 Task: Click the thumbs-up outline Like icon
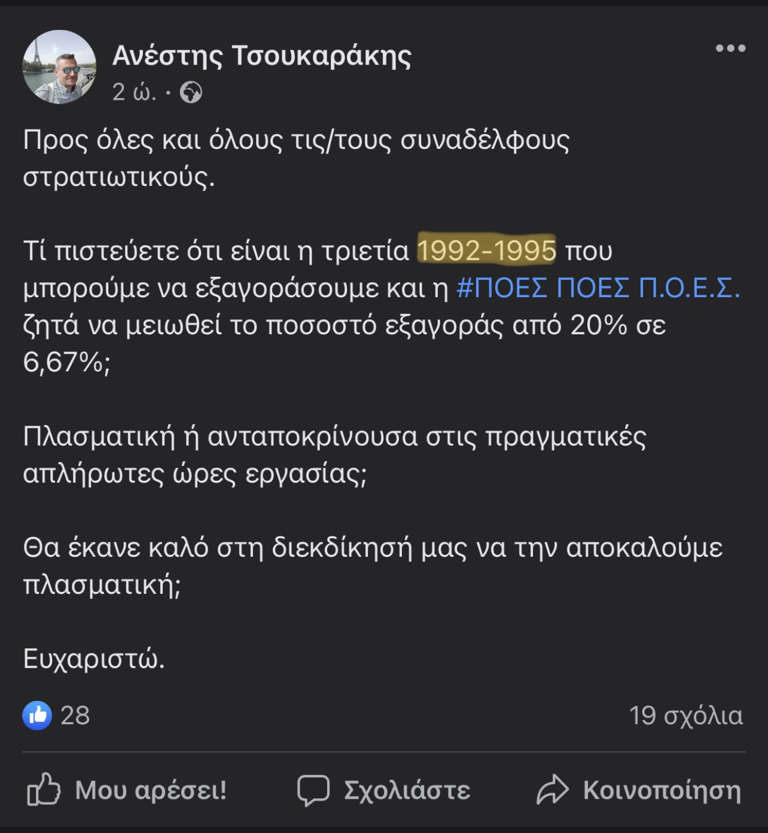(44, 790)
